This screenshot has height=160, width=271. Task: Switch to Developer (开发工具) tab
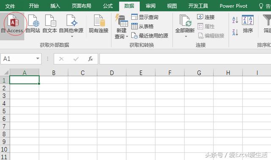pos(198,6)
